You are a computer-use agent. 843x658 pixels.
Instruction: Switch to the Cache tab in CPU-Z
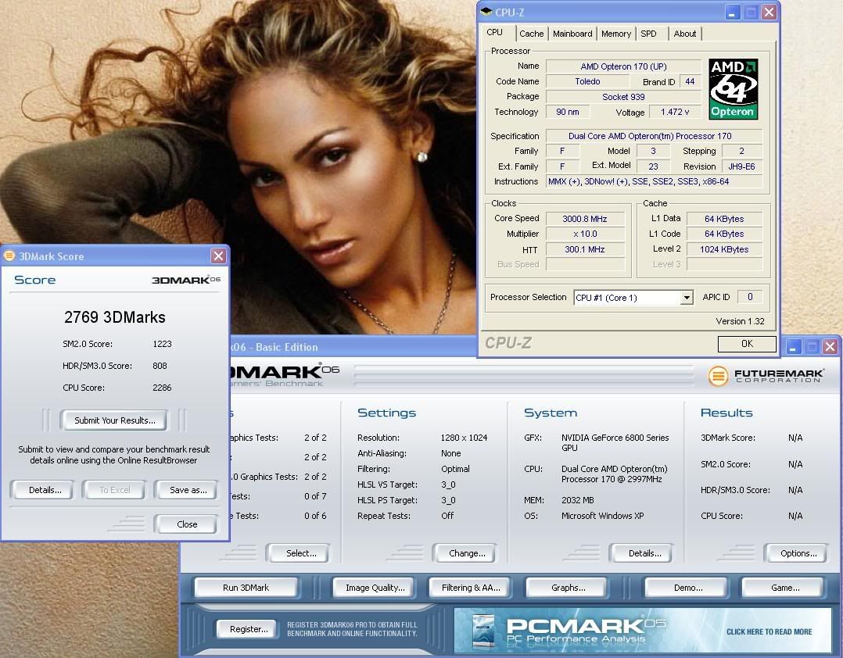tap(531, 34)
